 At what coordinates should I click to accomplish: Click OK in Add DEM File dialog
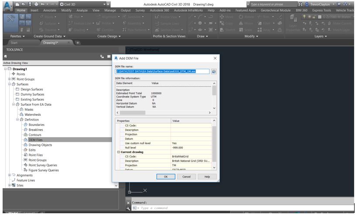(x=166, y=177)
